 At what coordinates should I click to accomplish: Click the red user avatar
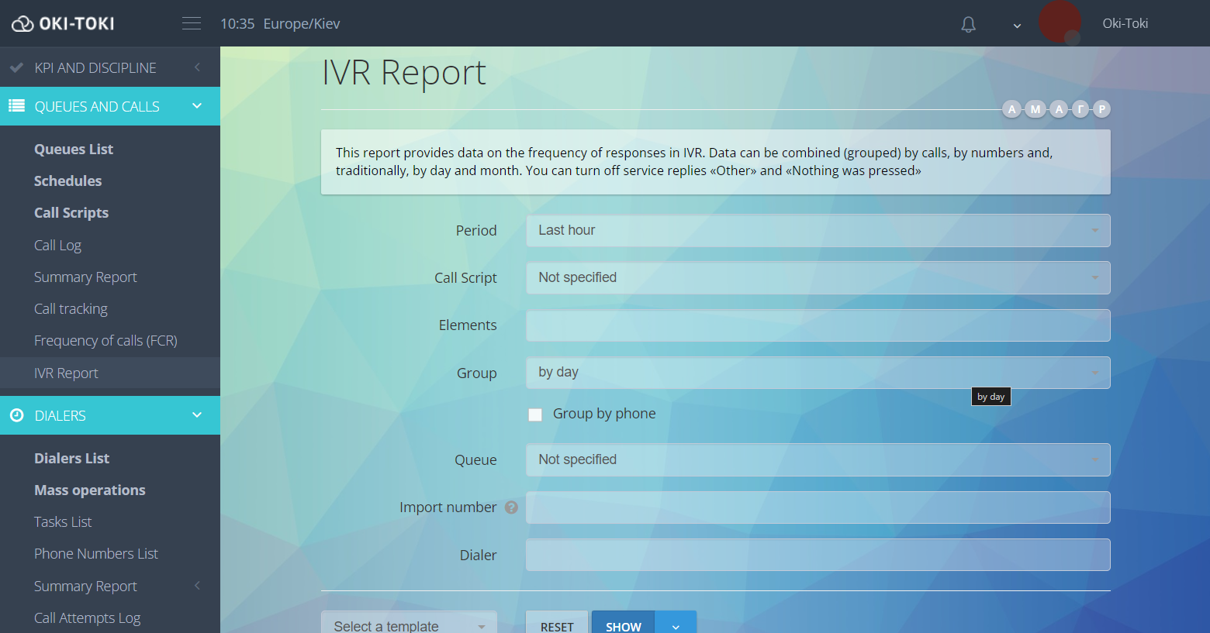tap(1060, 22)
